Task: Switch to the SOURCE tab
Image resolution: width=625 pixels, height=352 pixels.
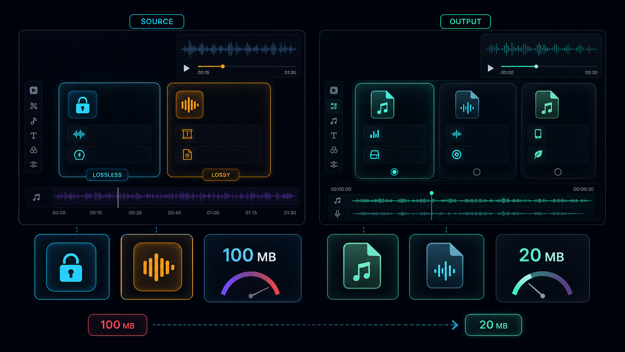Action: [157, 22]
